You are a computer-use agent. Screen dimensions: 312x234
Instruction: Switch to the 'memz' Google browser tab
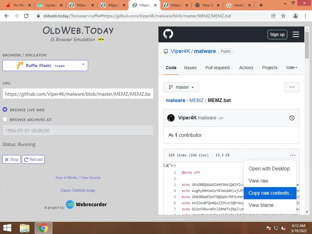click(x=238, y=5)
